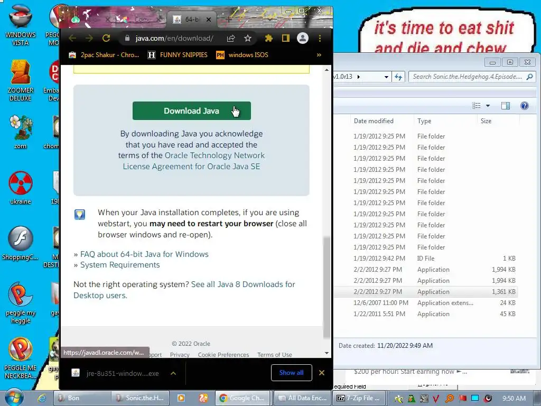The height and width of the screenshot is (406, 541).
Task: Select the 45 KB Application row
Action: (425, 314)
